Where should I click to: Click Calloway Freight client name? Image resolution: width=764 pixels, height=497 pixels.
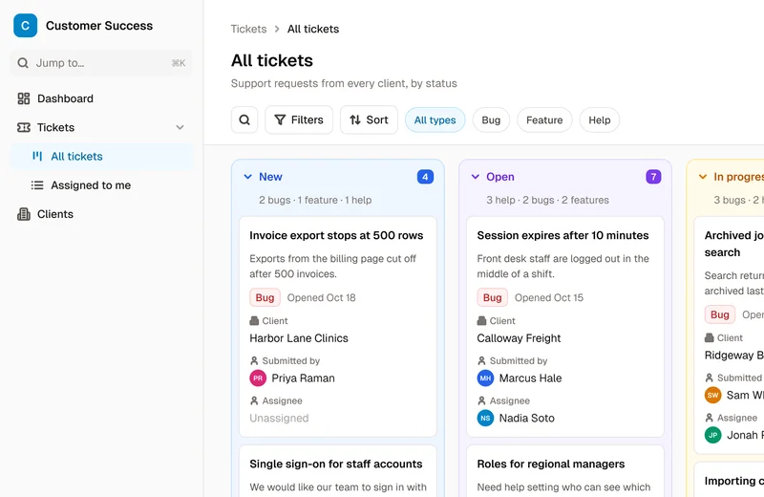pos(519,338)
